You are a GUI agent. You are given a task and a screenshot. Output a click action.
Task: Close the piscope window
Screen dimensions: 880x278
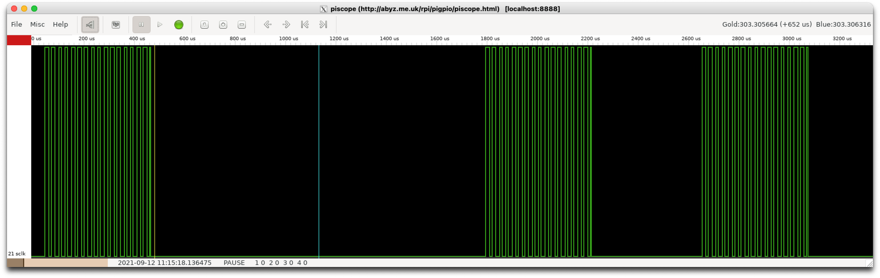point(14,9)
